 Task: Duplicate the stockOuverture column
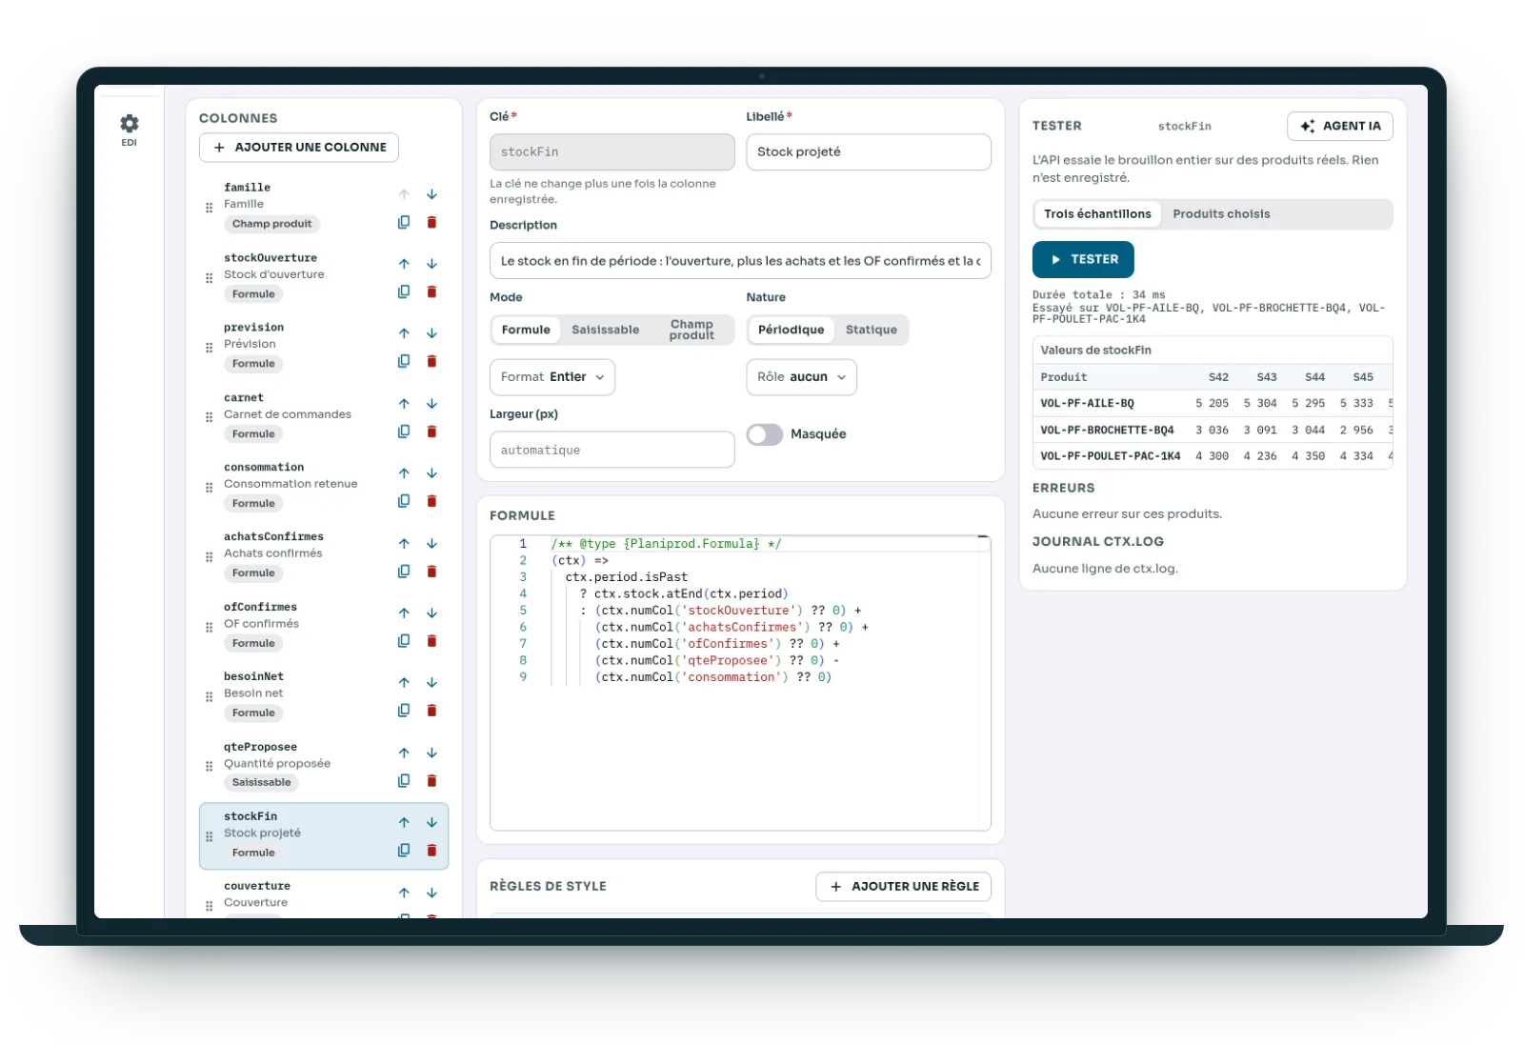tap(404, 291)
